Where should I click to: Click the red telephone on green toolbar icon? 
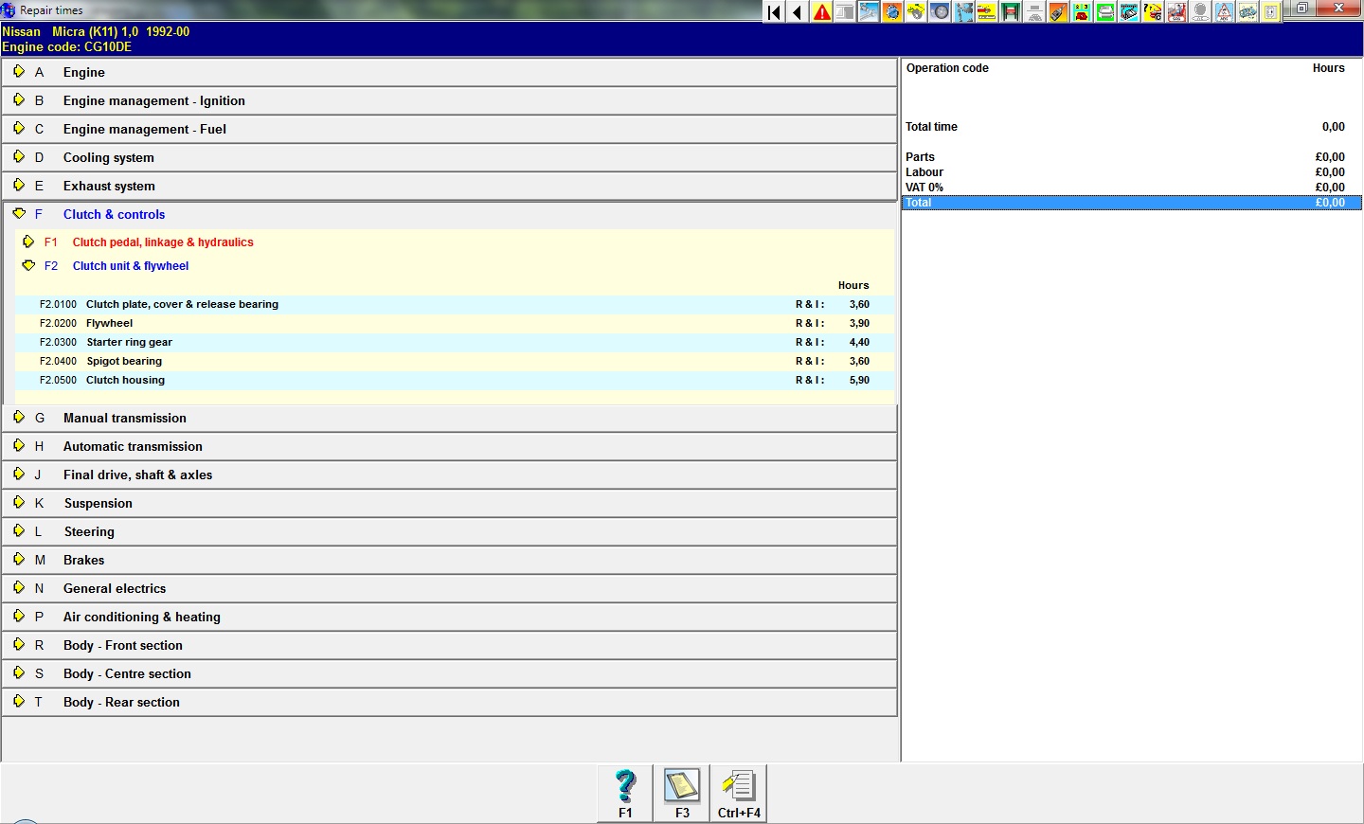pyautogui.click(x=1082, y=11)
